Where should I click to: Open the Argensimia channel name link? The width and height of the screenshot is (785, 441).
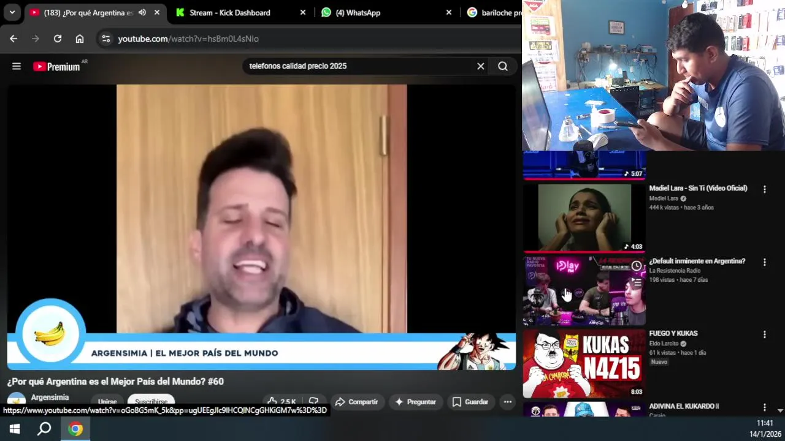pos(50,398)
